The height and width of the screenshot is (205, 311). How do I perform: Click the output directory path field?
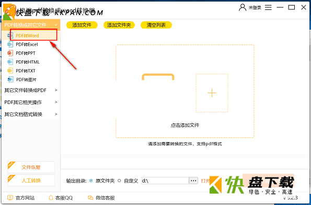pos(165,181)
